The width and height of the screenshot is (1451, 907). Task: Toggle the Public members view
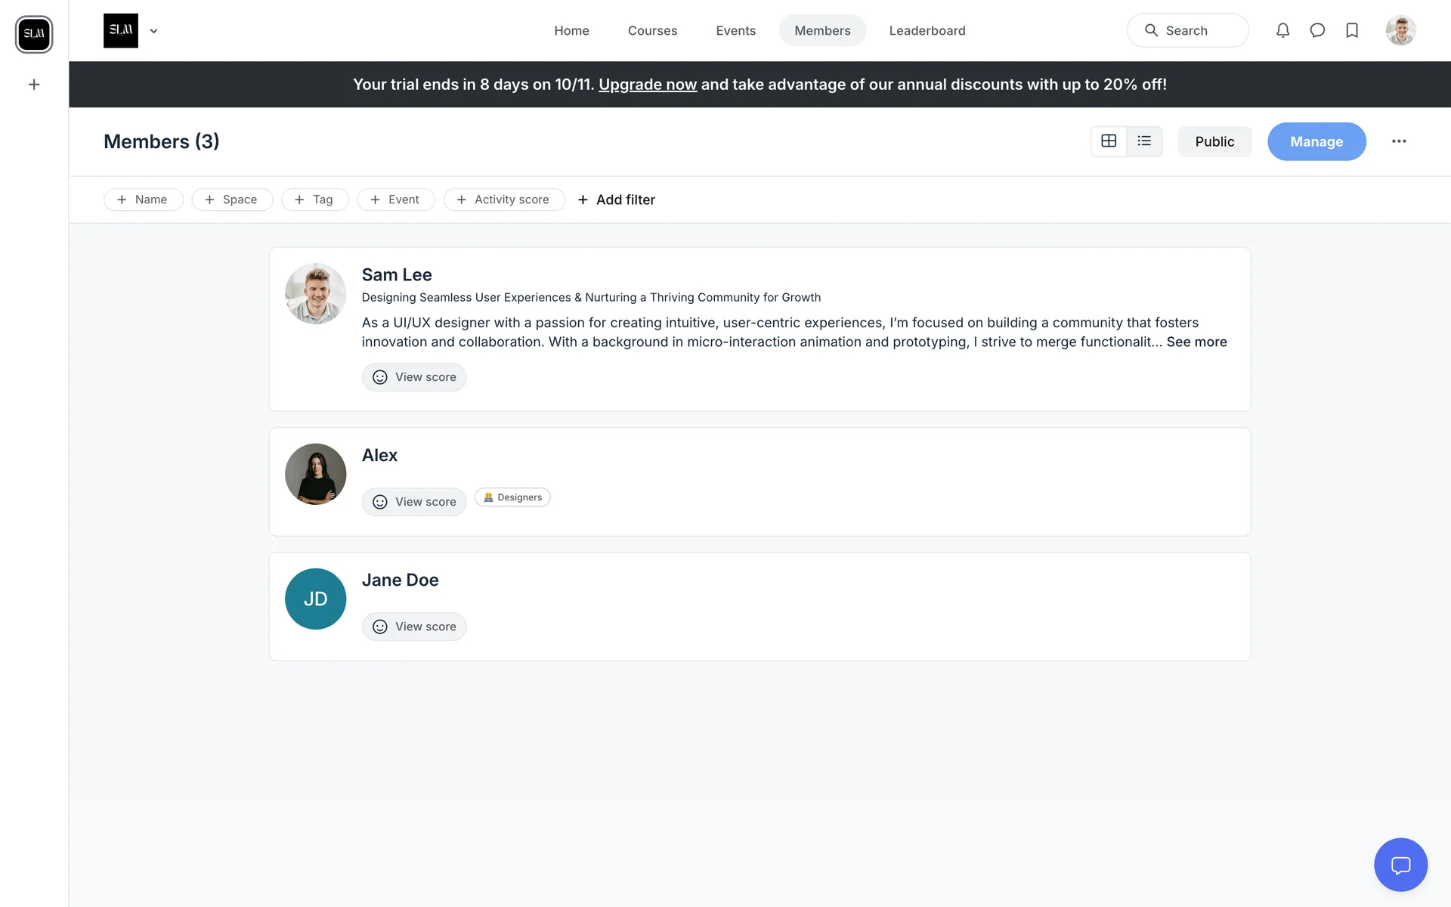pyautogui.click(x=1214, y=141)
